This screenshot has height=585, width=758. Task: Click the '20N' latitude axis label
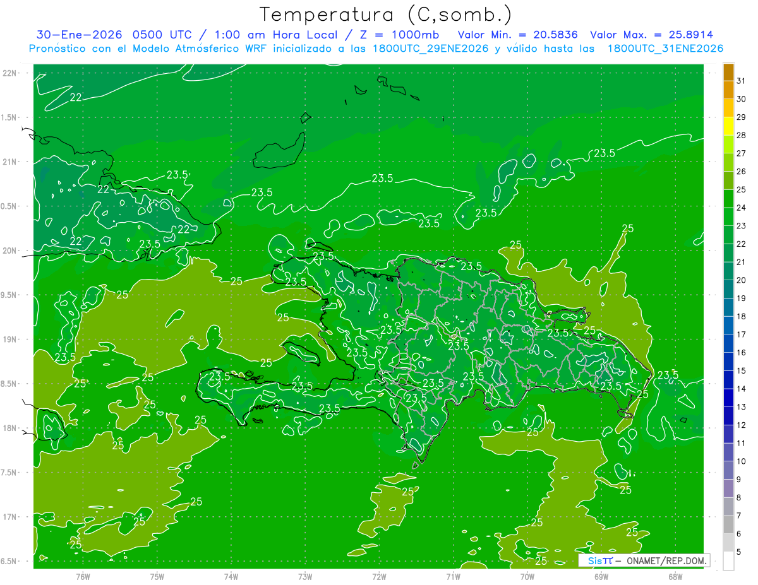9,251
